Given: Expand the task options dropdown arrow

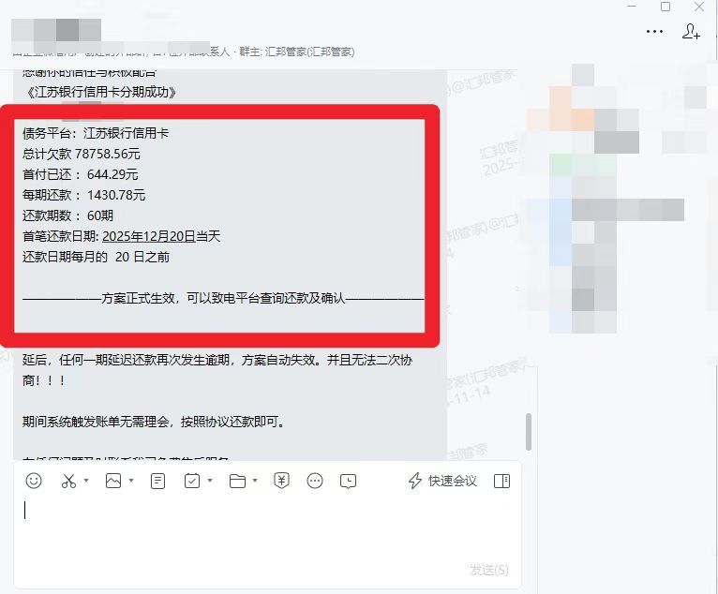Looking at the screenshot, I should (x=210, y=481).
